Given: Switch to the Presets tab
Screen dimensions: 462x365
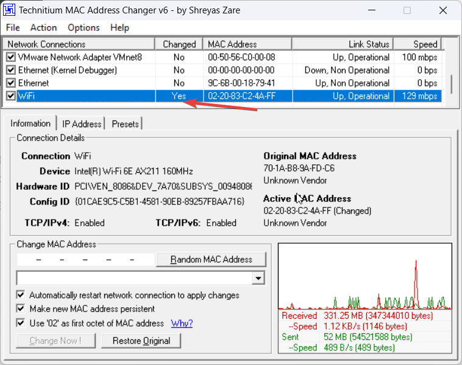Looking at the screenshot, I should (x=125, y=124).
